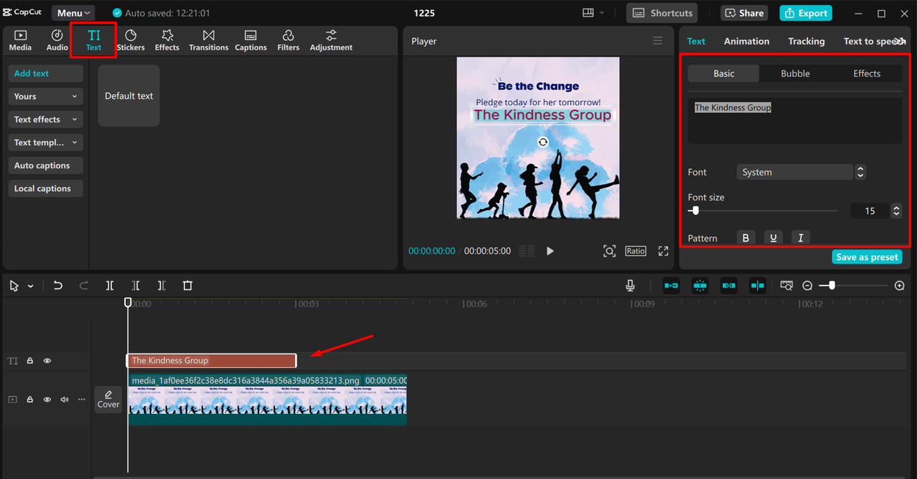Screen dimensions: 917x479
Task: Click the timeline zoom slider handle
Action: [x=831, y=286]
